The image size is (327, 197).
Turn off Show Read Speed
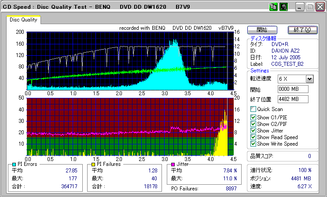253,137
